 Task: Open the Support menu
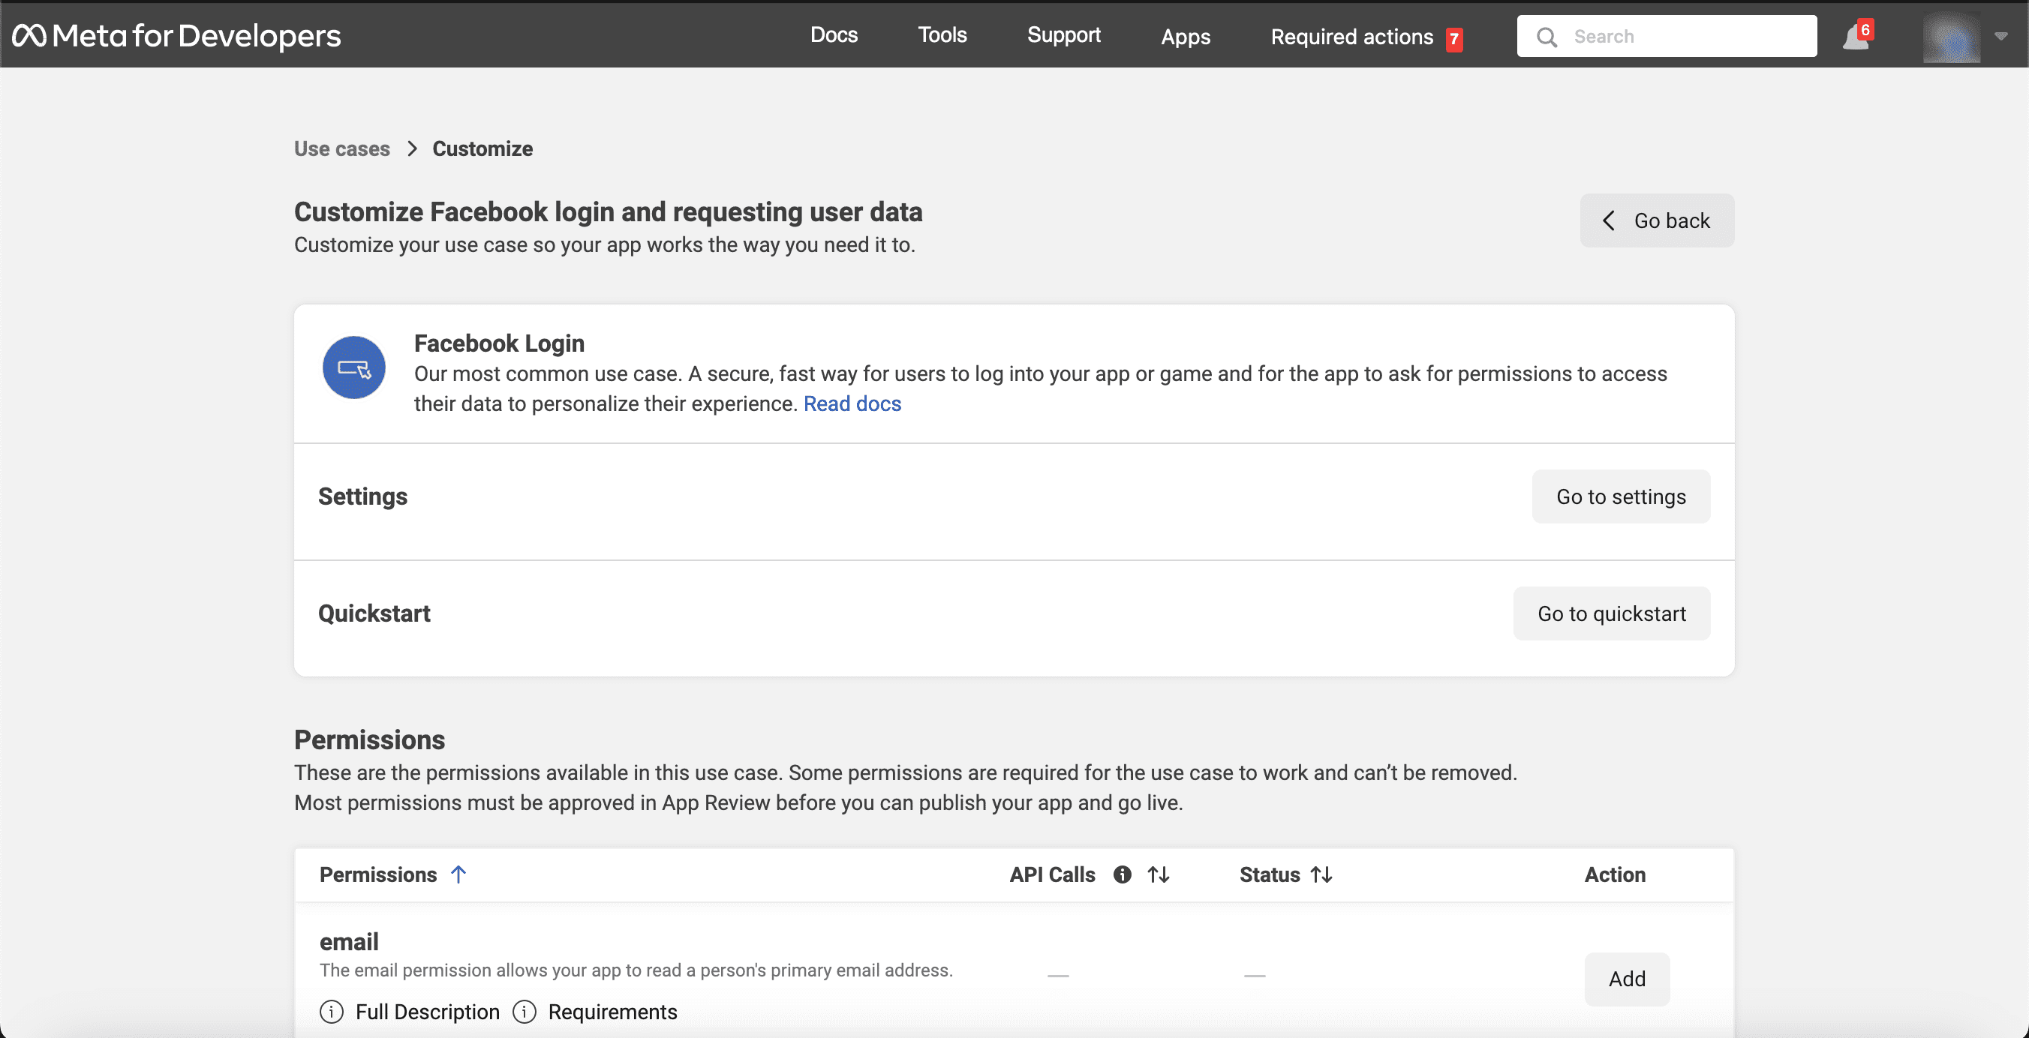coord(1063,35)
